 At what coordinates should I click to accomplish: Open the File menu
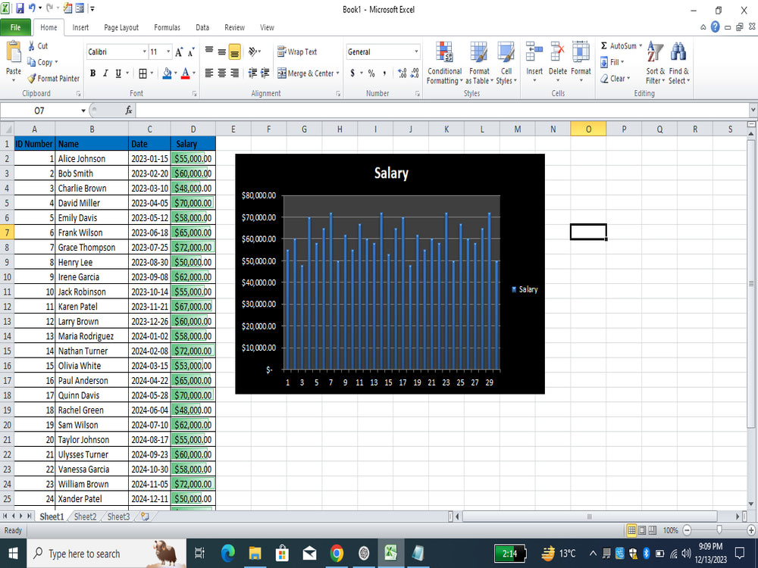tap(16, 27)
